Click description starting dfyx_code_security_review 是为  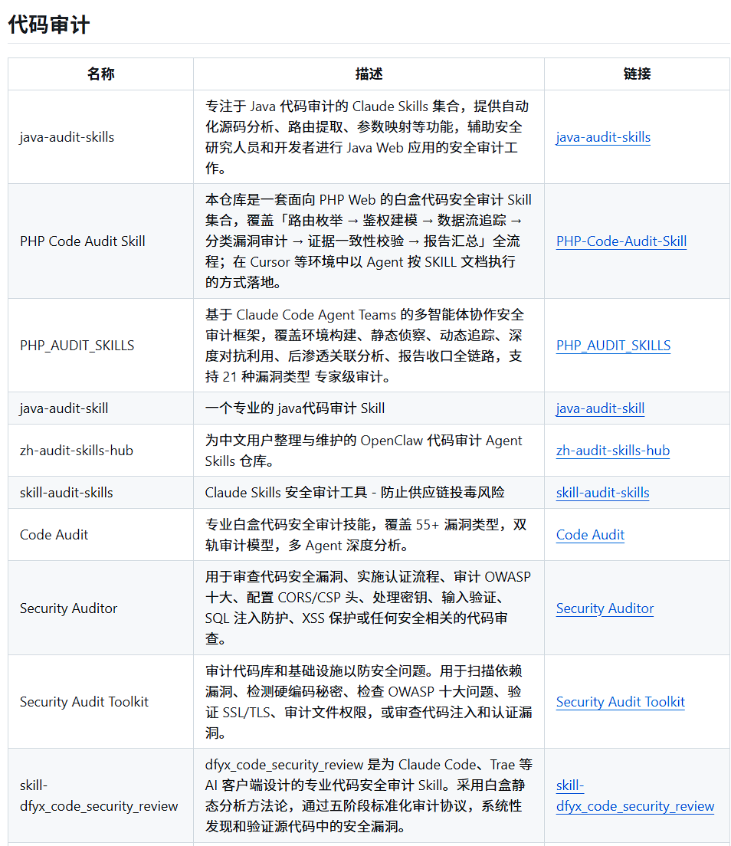pyautogui.click(x=369, y=796)
